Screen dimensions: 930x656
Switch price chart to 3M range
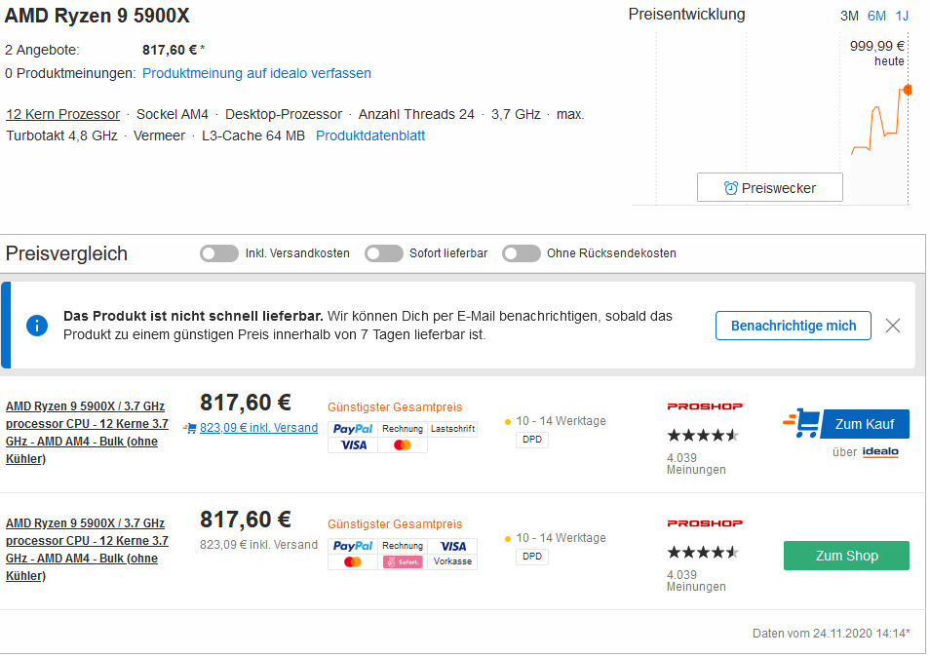click(x=849, y=16)
